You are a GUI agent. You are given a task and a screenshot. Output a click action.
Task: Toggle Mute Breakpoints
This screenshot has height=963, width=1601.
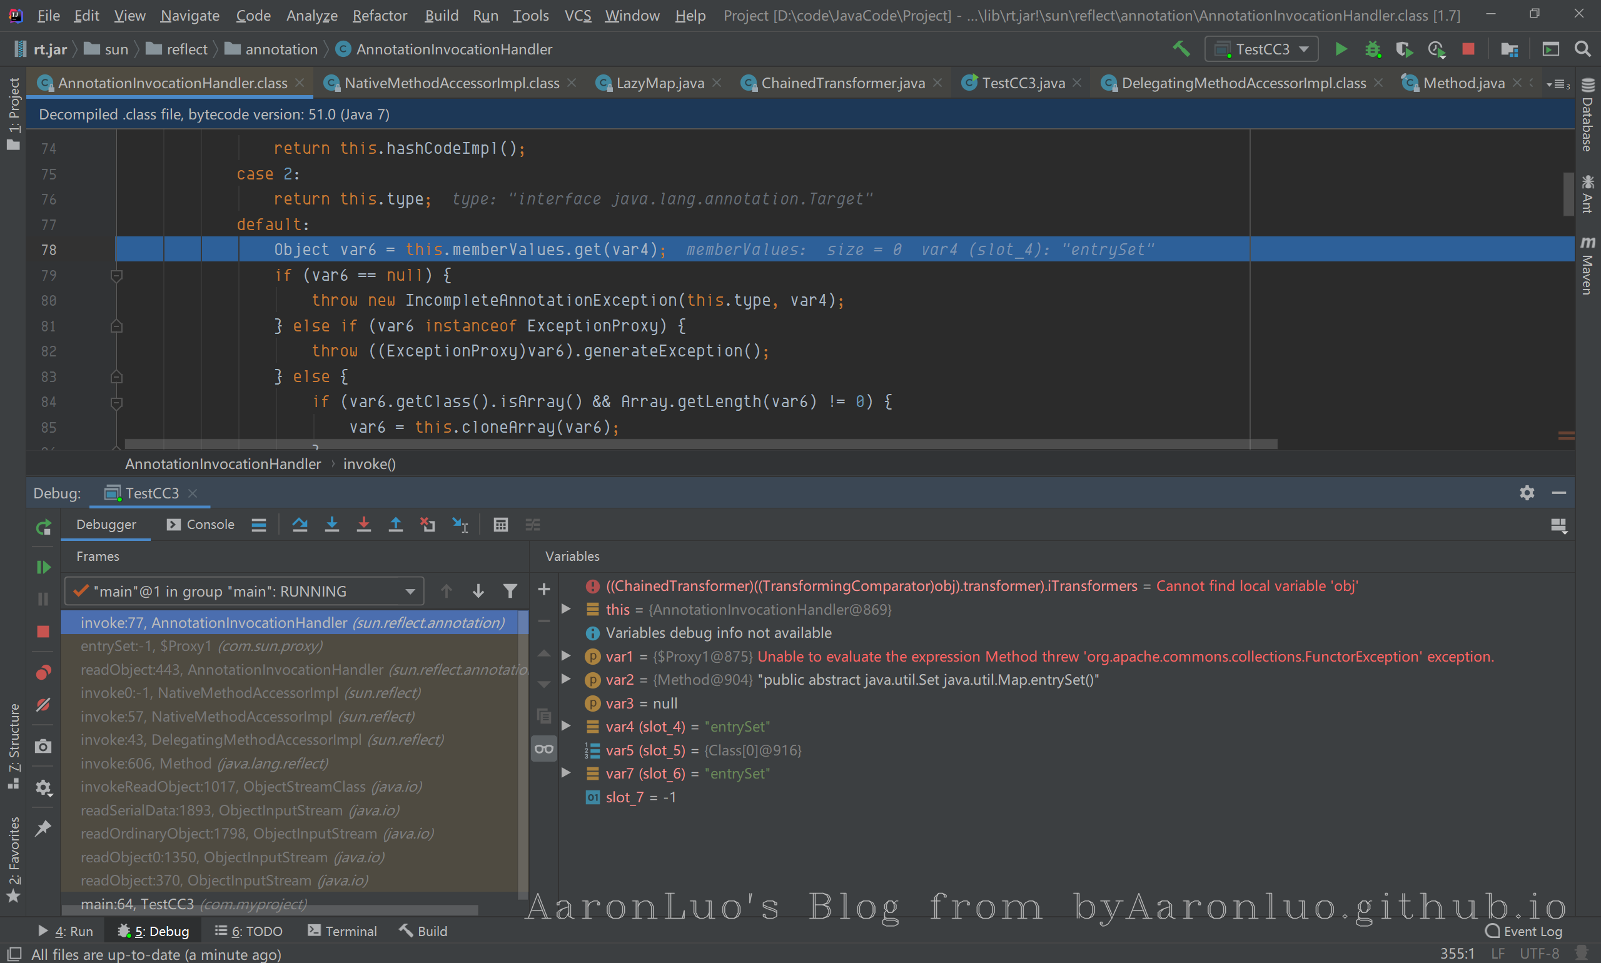tap(44, 705)
